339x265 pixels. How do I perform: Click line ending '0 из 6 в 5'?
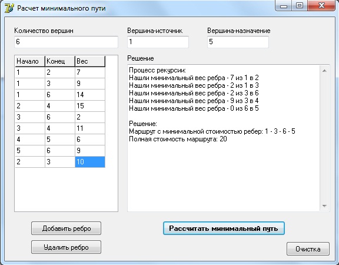[194, 108]
